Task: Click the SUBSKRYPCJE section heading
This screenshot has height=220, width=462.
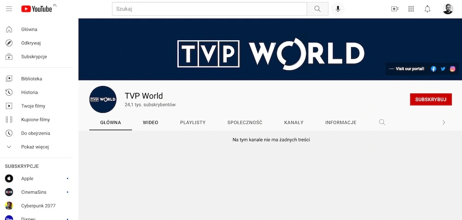Action: point(22,166)
